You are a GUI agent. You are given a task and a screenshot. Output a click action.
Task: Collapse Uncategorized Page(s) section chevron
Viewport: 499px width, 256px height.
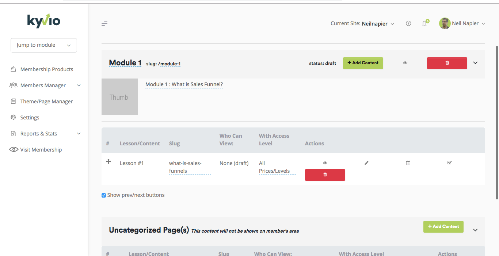[475, 230]
